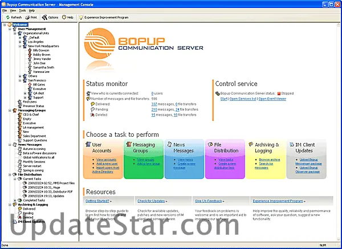Expand the Others unit
342x249 pixels.
pos(20,76)
